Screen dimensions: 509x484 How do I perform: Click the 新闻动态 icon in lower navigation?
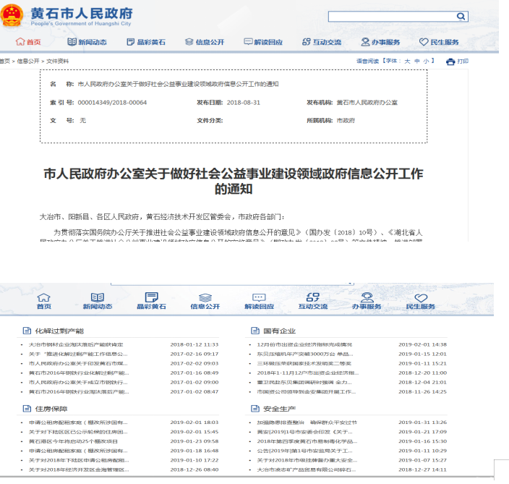(x=97, y=297)
